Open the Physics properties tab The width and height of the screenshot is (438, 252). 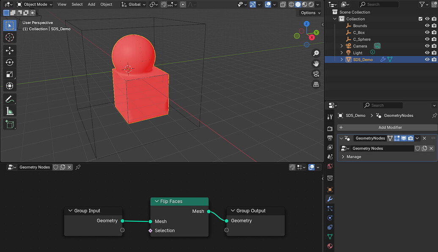pyautogui.click(x=330, y=218)
